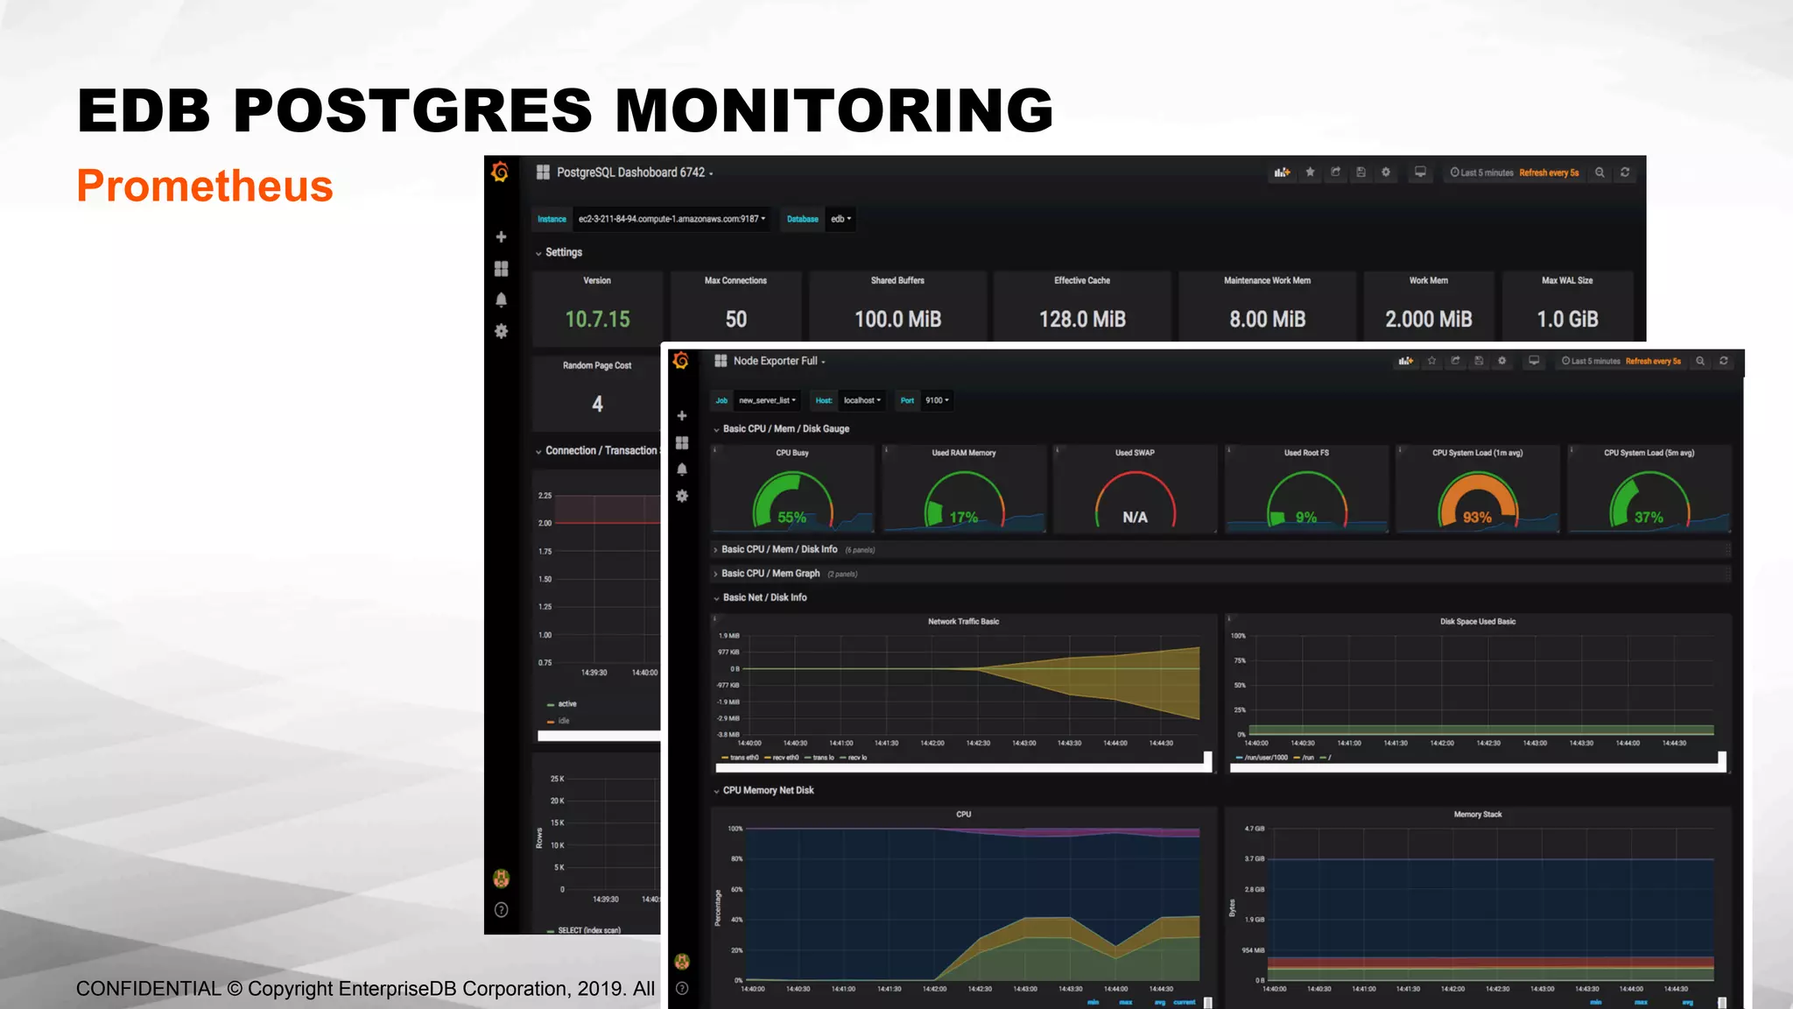Open Network Traffic Basic panel title
This screenshot has height=1009, width=1793.
pos(963,621)
